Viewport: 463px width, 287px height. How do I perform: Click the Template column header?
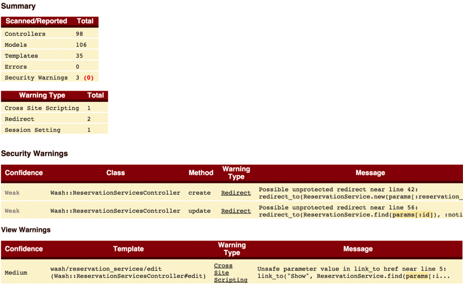128,249
